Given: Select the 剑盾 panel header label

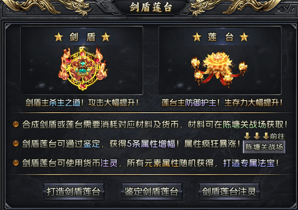Looking at the screenshot, I should [x=82, y=37].
